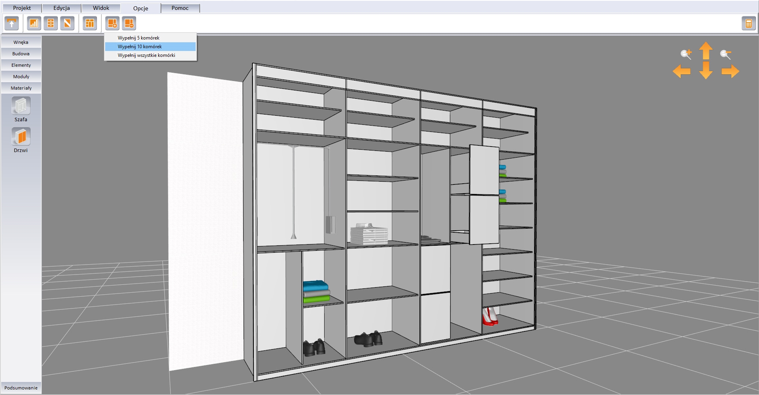Zoom in with the magnifier plus icon

686,54
